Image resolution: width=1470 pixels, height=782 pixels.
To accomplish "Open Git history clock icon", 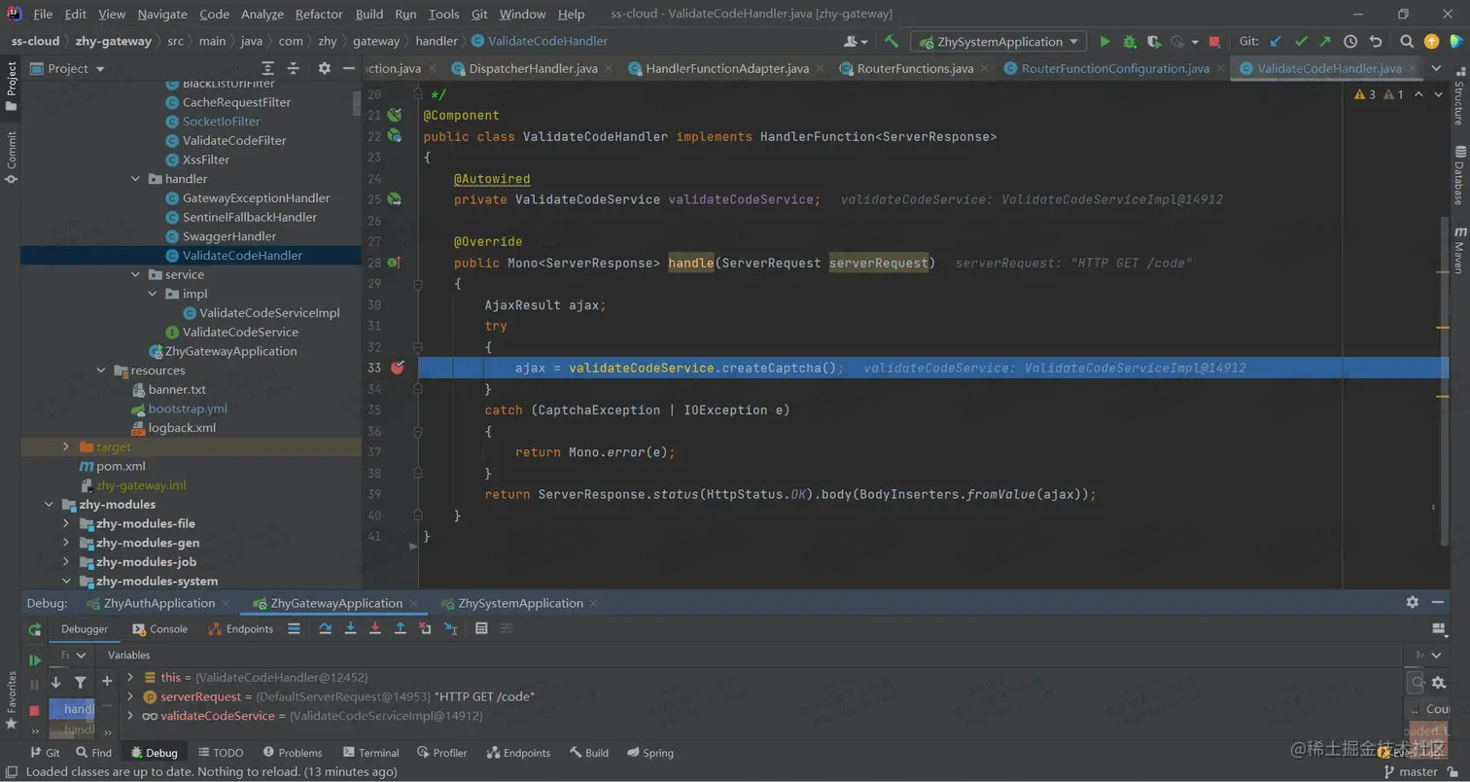I will pos(1350,42).
